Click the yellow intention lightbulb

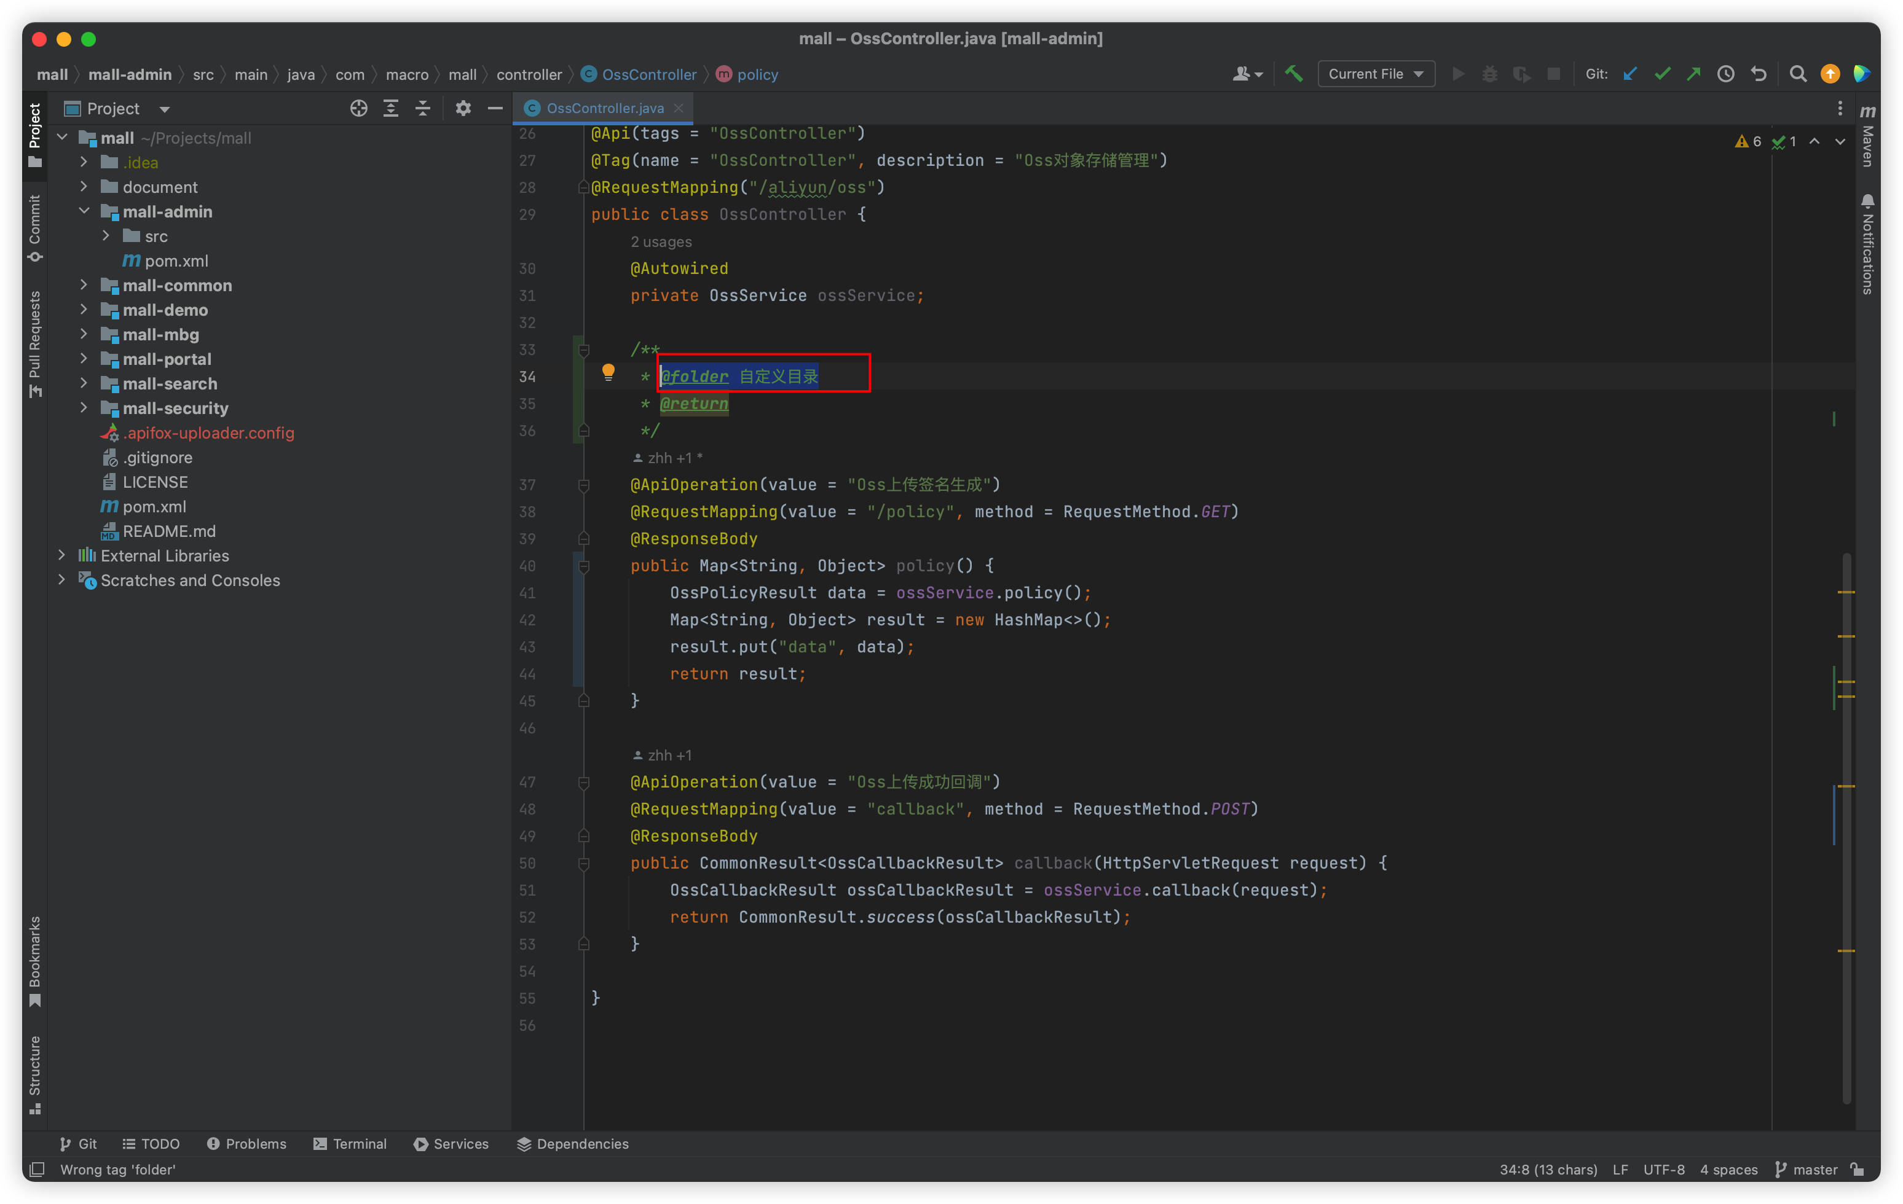click(608, 371)
